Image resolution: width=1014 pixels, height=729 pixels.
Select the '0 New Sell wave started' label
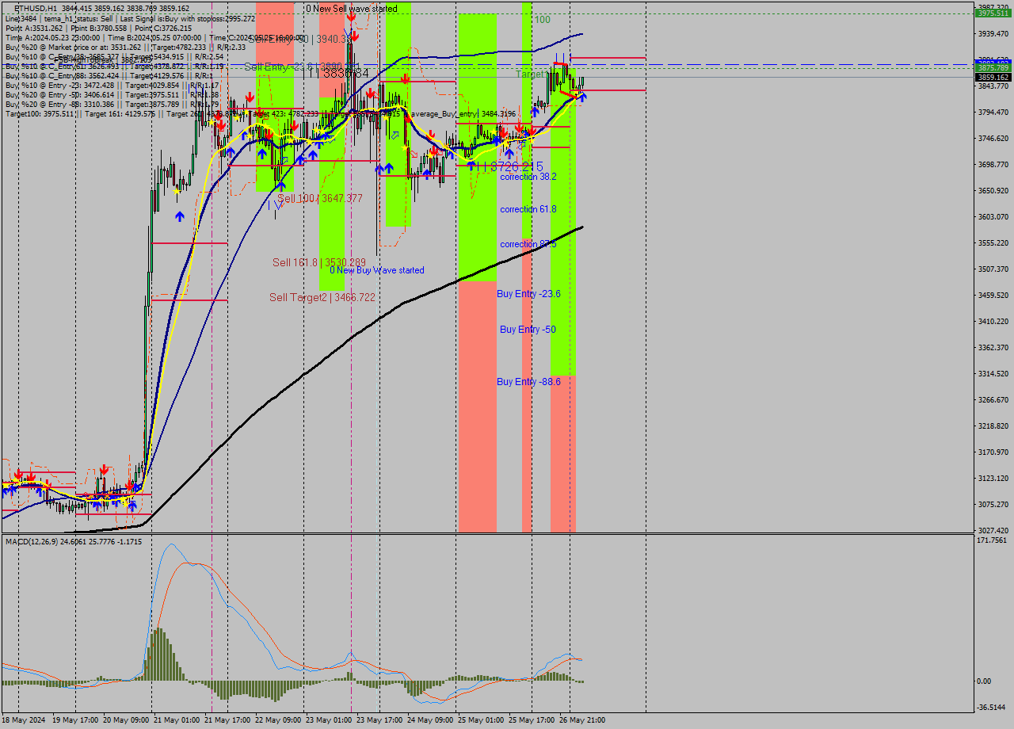coord(352,9)
